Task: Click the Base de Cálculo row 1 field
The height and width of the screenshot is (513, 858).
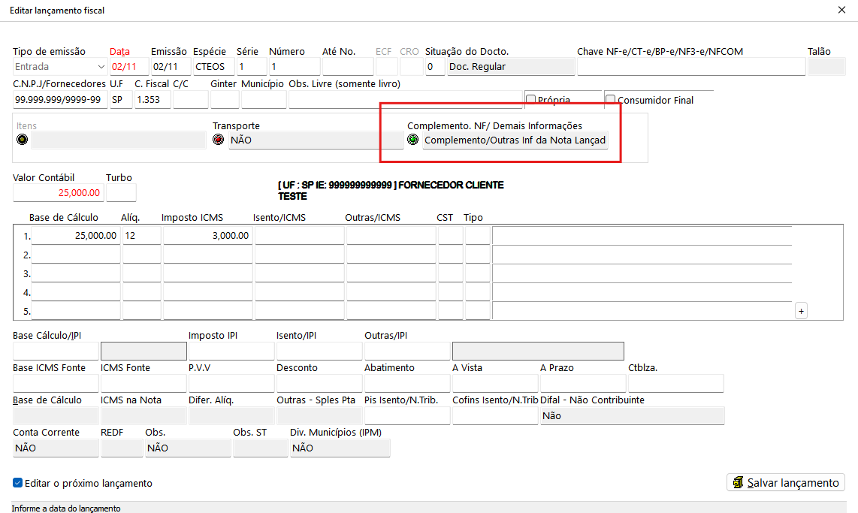Action: 75,235
